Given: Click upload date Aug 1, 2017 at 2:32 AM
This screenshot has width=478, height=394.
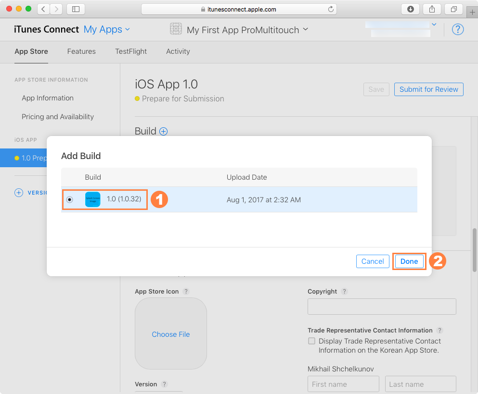Looking at the screenshot, I should pos(264,200).
